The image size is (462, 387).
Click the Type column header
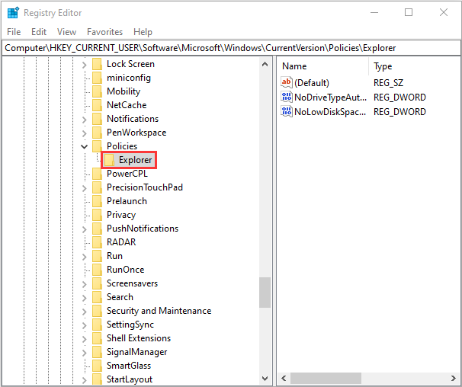click(x=383, y=66)
